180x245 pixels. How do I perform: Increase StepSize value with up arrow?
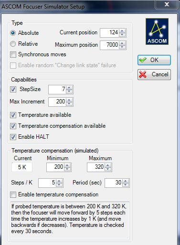tap(69, 88)
